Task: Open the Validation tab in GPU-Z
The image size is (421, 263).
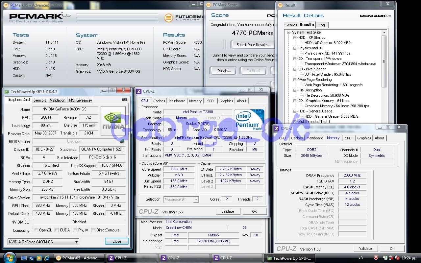Action: (x=58, y=100)
